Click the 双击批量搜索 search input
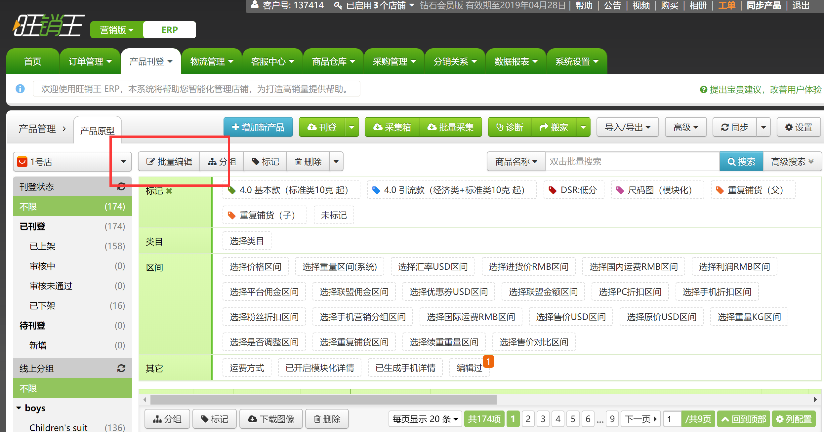Viewport: 824px width, 432px height. pyautogui.click(x=632, y=161)
